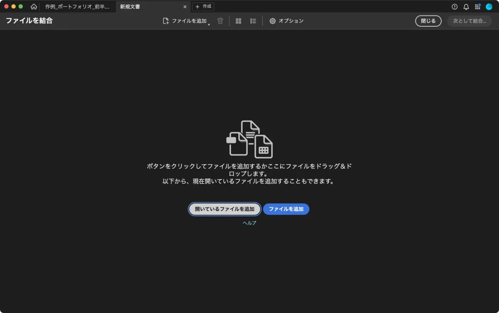Click the 閉じる button
This screenshot has height=313, width=499.
tap(428, 21)
